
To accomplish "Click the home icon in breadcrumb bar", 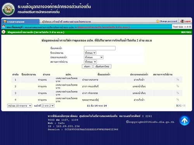I will point(3,26).
